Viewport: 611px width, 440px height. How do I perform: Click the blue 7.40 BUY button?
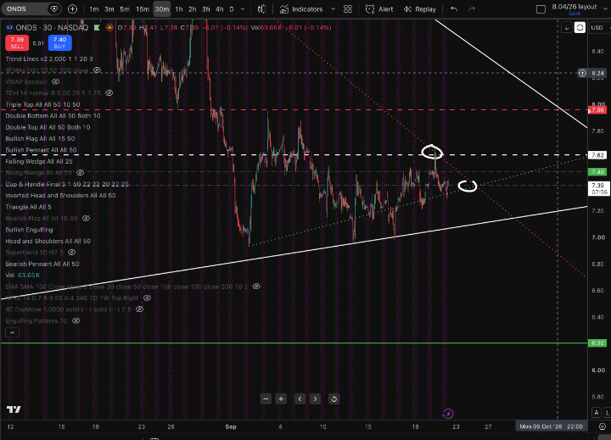60,43
